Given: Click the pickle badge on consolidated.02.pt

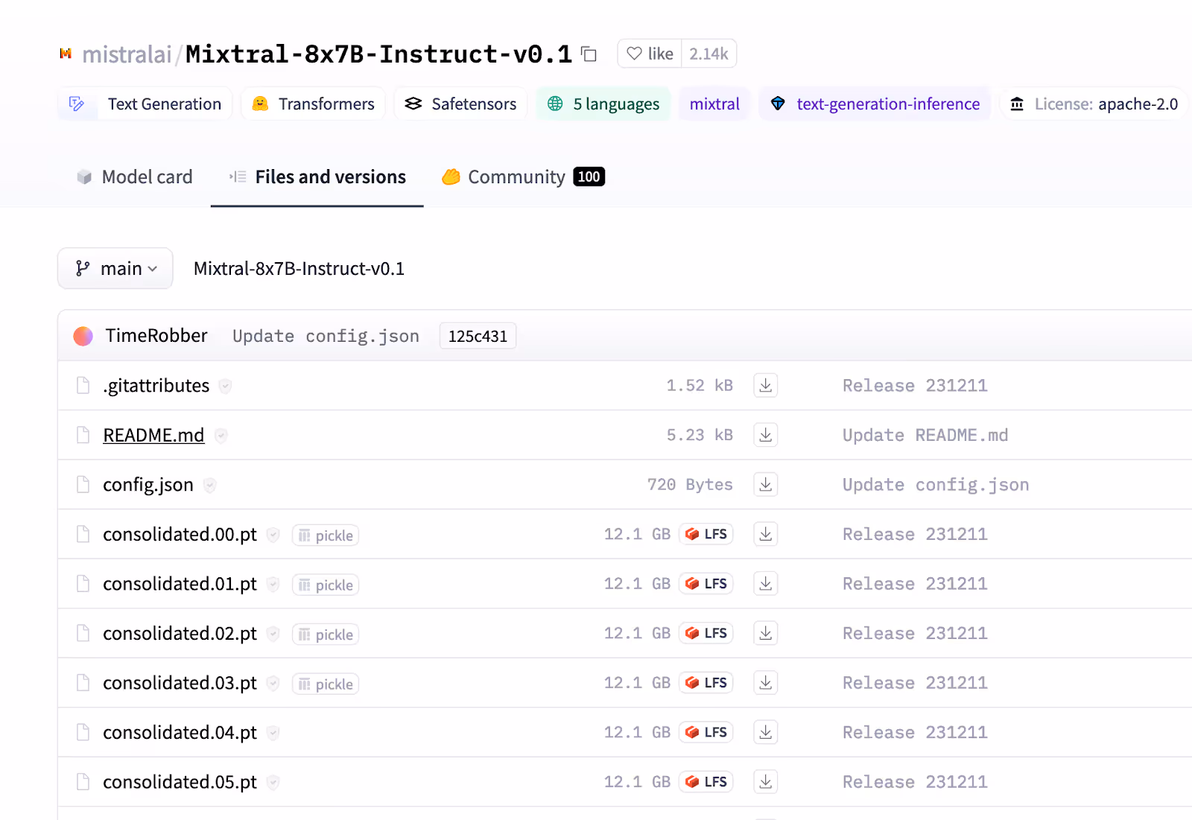Looking at the screenshot, I should click(x=326, y=635).
